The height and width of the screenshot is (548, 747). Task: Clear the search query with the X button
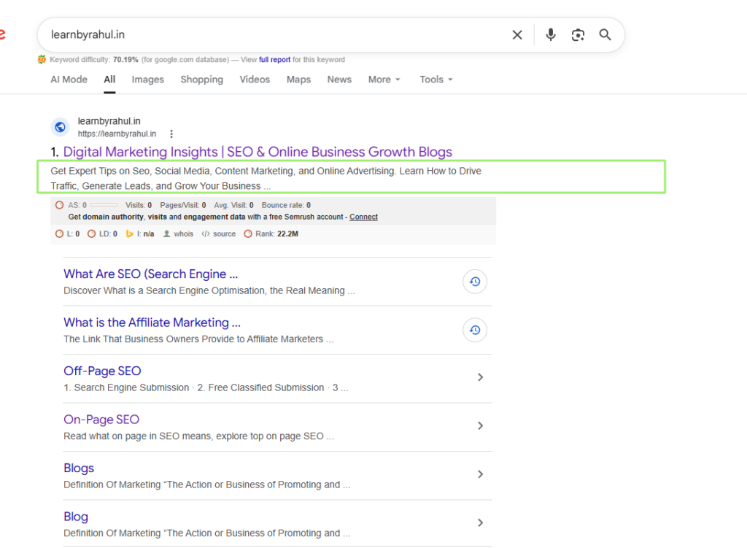517,34
